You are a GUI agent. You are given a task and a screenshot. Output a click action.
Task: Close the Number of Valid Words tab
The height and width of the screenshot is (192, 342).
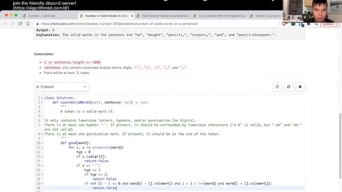[132, 16]
